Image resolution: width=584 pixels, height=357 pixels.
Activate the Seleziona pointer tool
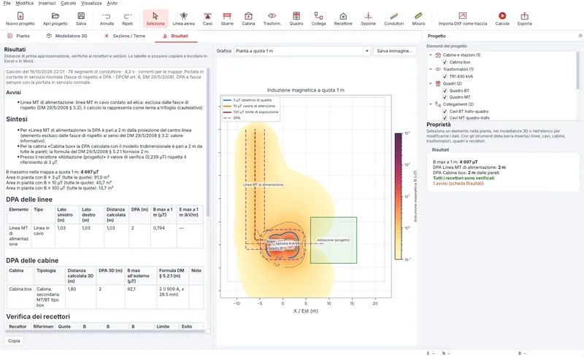pyautogui.click(x=155, y=19)
